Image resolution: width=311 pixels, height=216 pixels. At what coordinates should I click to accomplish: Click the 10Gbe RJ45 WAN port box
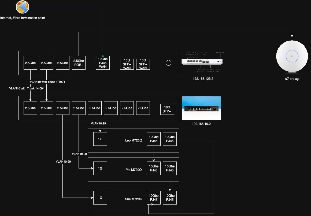coord(103,63)
